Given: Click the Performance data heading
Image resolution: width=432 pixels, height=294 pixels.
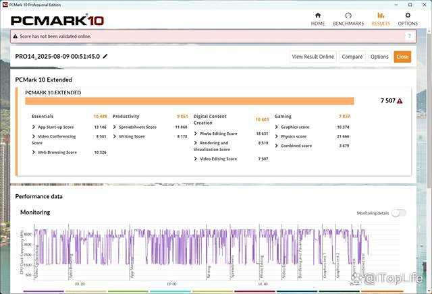Looking at the screenshot, I should pyautogui.click(x=39, y=196).
